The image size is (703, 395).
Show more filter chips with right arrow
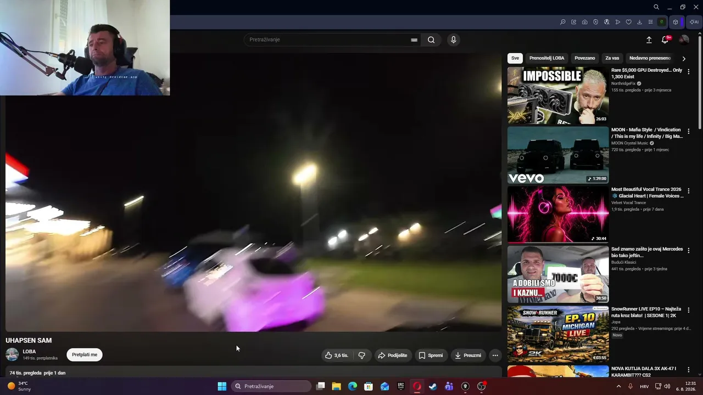684,58
